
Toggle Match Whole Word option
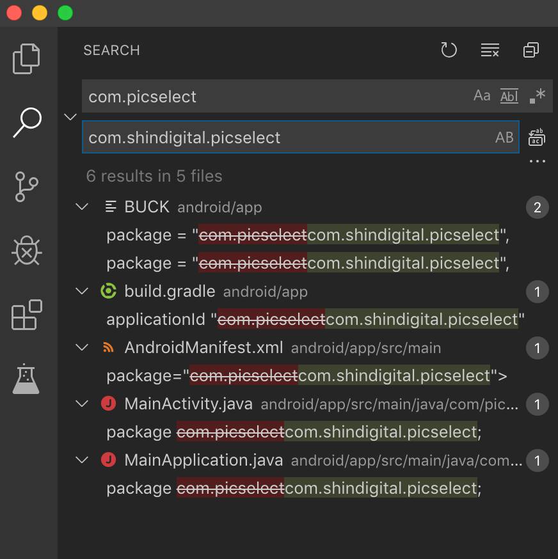(509, 95)
